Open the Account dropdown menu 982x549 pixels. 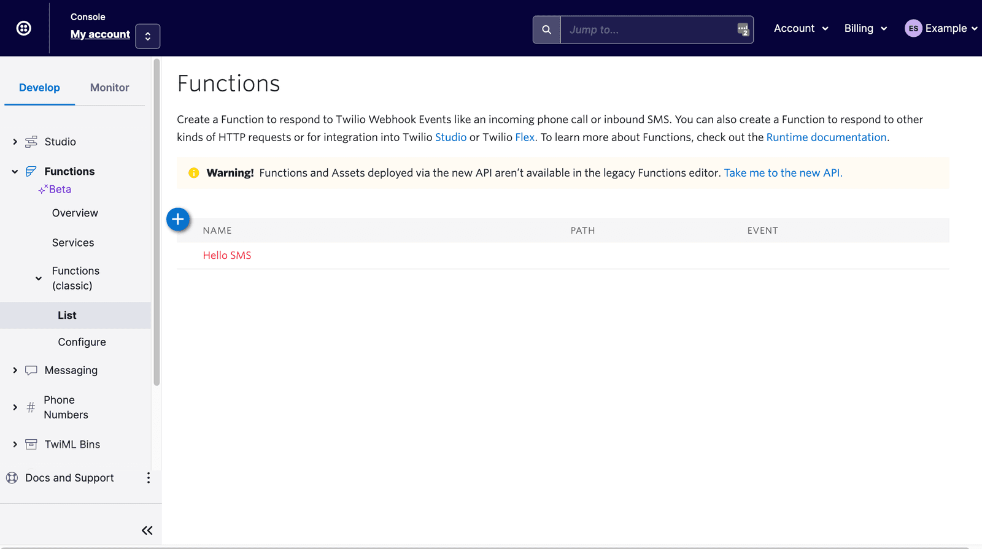click(x=800, y=28)
